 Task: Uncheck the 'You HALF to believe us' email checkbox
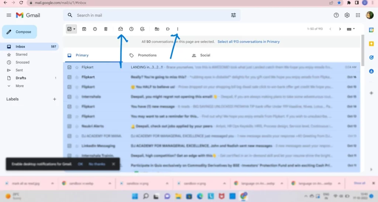[69, 87]
